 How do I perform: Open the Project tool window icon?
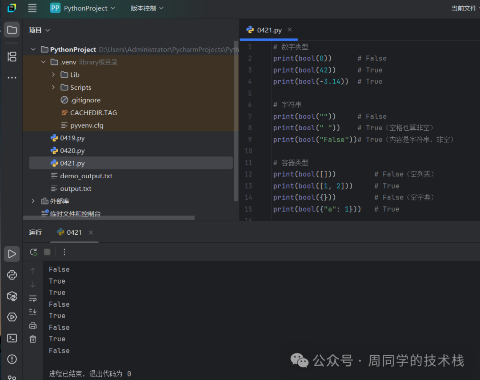pyautogui.click(x=12, y=30)
